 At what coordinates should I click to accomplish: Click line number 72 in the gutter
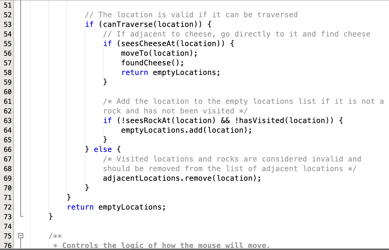(x=7, y=207)
